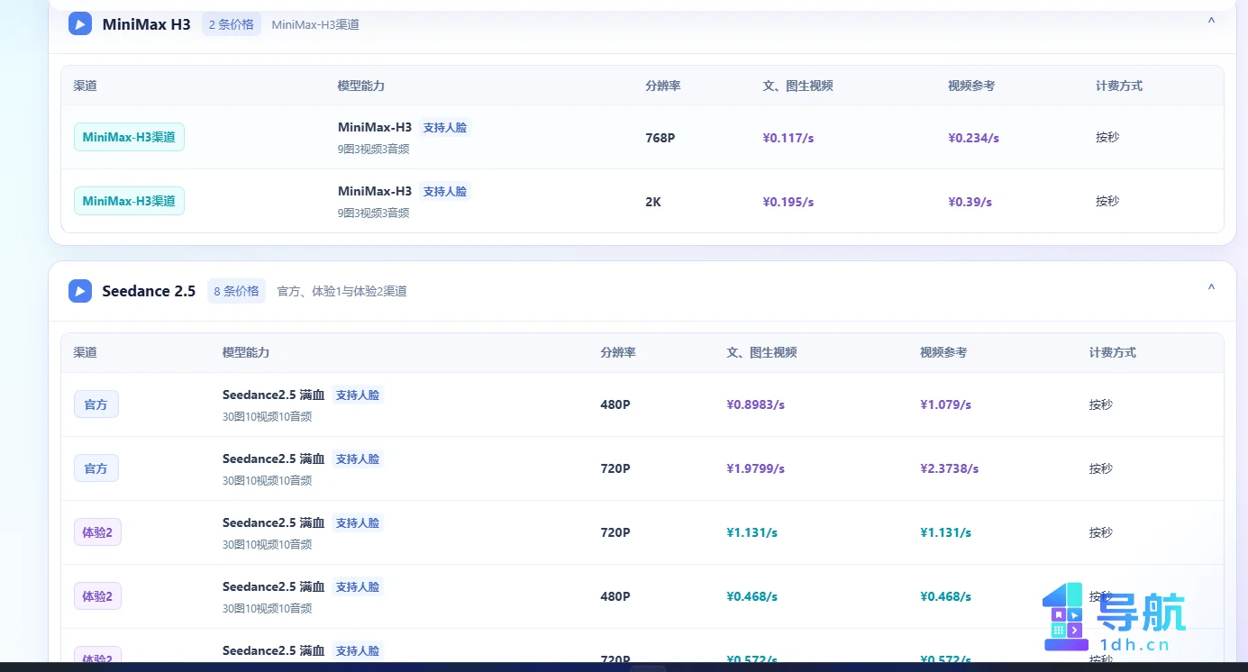Click the "¥2.3738/s" video reference price
Image resolution: width=1248 pixels, height=672 pixels.
point(950,468)
